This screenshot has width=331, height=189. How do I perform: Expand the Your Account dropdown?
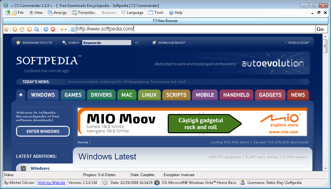click(297, 43)
